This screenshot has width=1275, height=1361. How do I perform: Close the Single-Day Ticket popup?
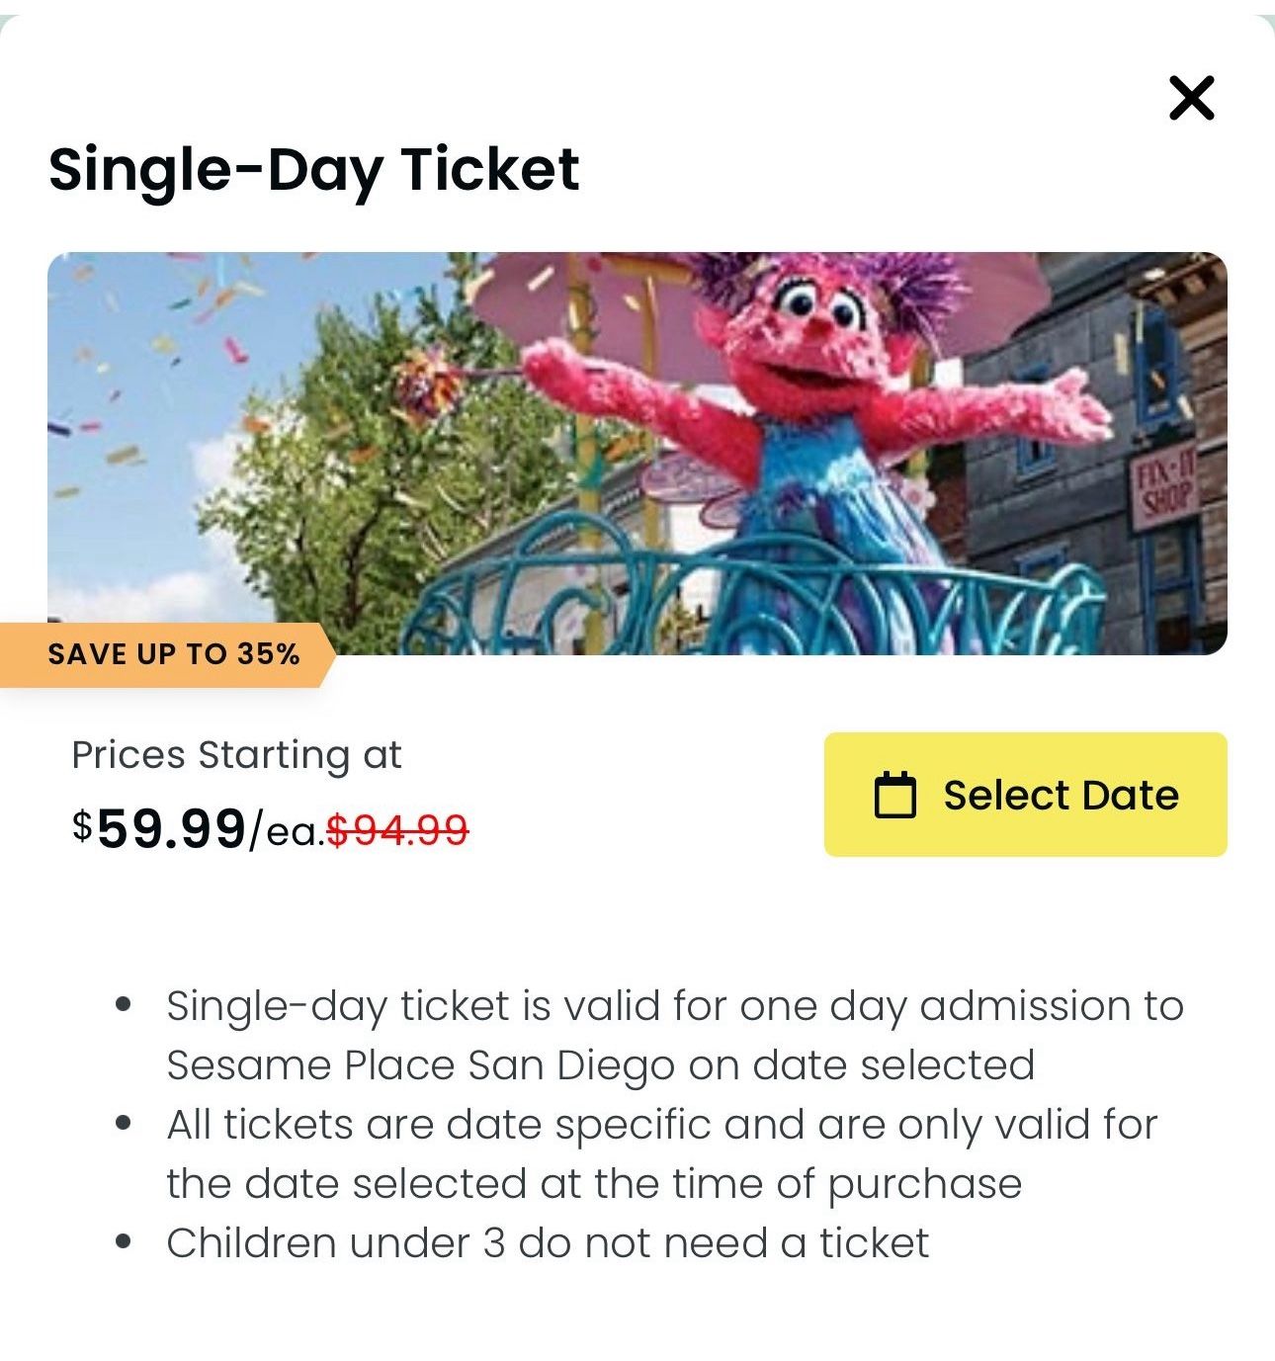pyautogui.click(x=1191, y=98)
